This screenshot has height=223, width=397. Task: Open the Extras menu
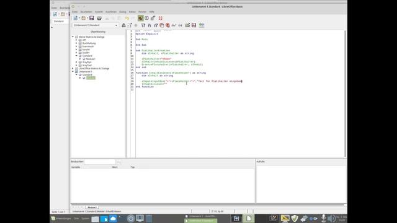click(132, 12)
